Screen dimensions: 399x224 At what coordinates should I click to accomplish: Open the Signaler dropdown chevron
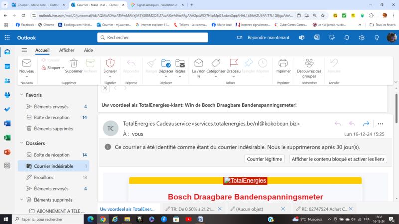(110, 77)
